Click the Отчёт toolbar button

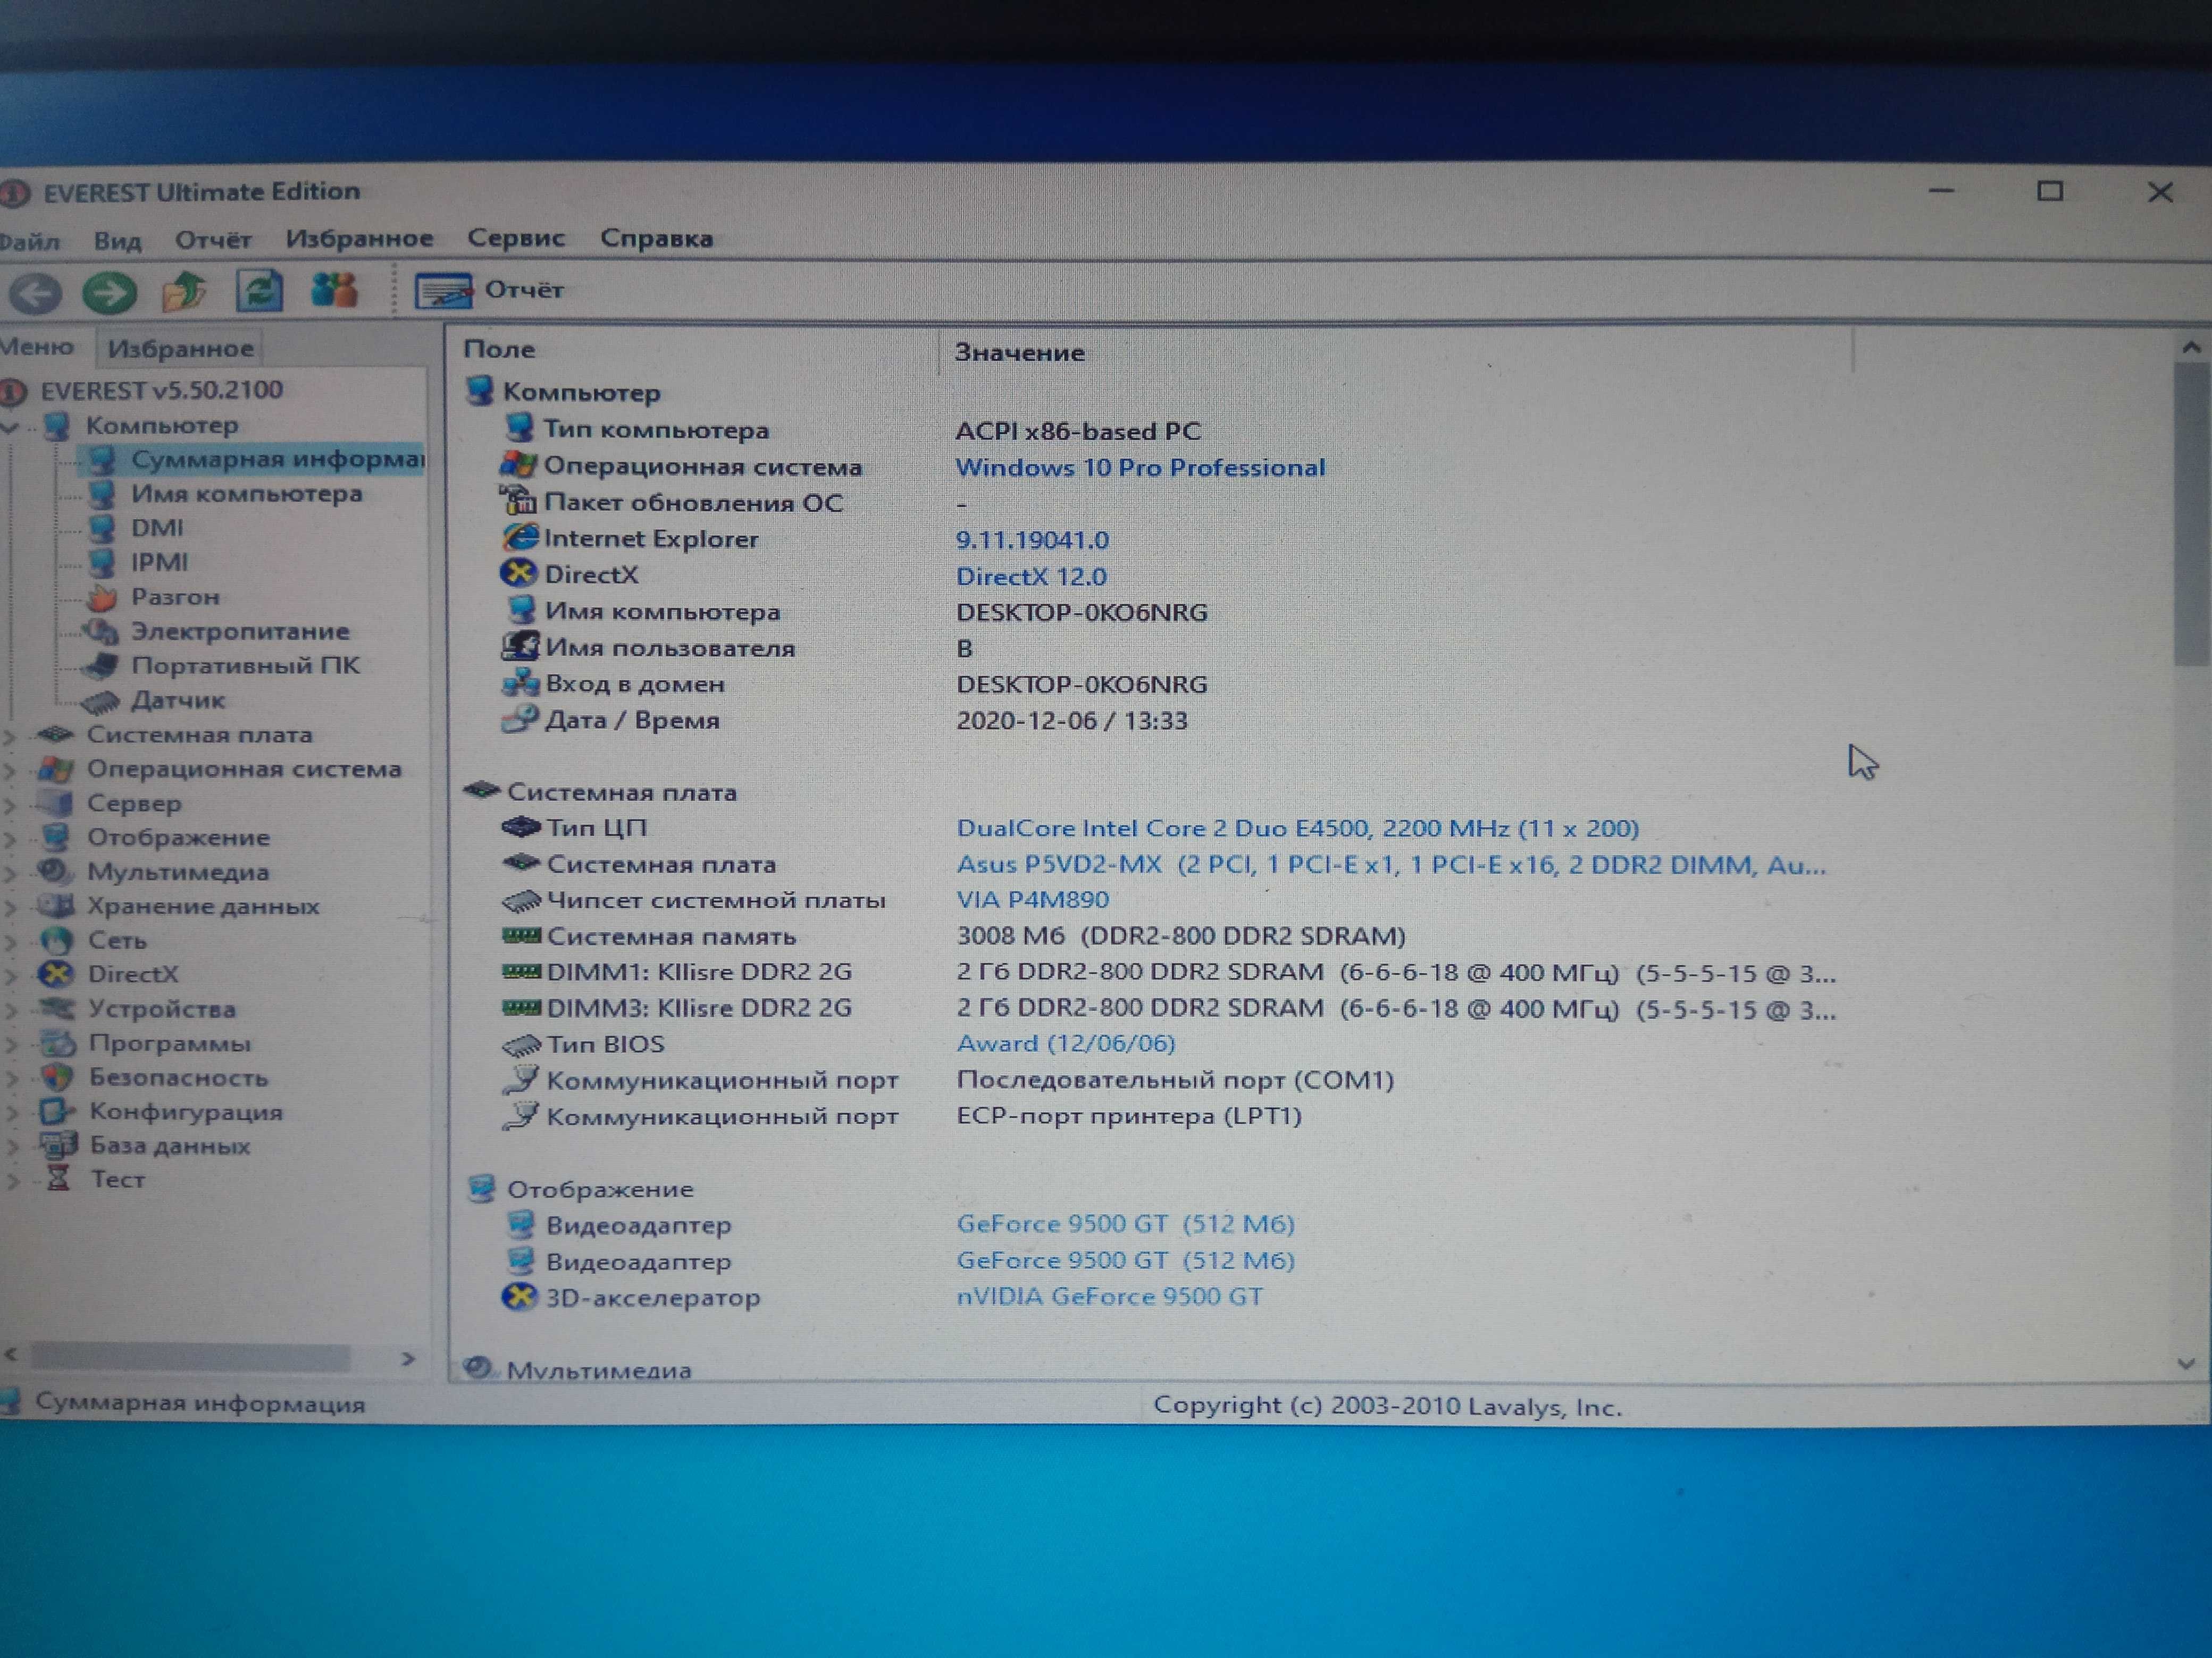click(489, 291)
